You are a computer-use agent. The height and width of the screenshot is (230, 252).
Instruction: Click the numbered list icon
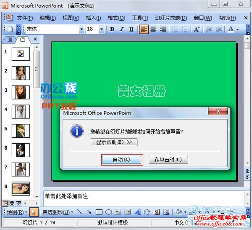pos(175,29)
